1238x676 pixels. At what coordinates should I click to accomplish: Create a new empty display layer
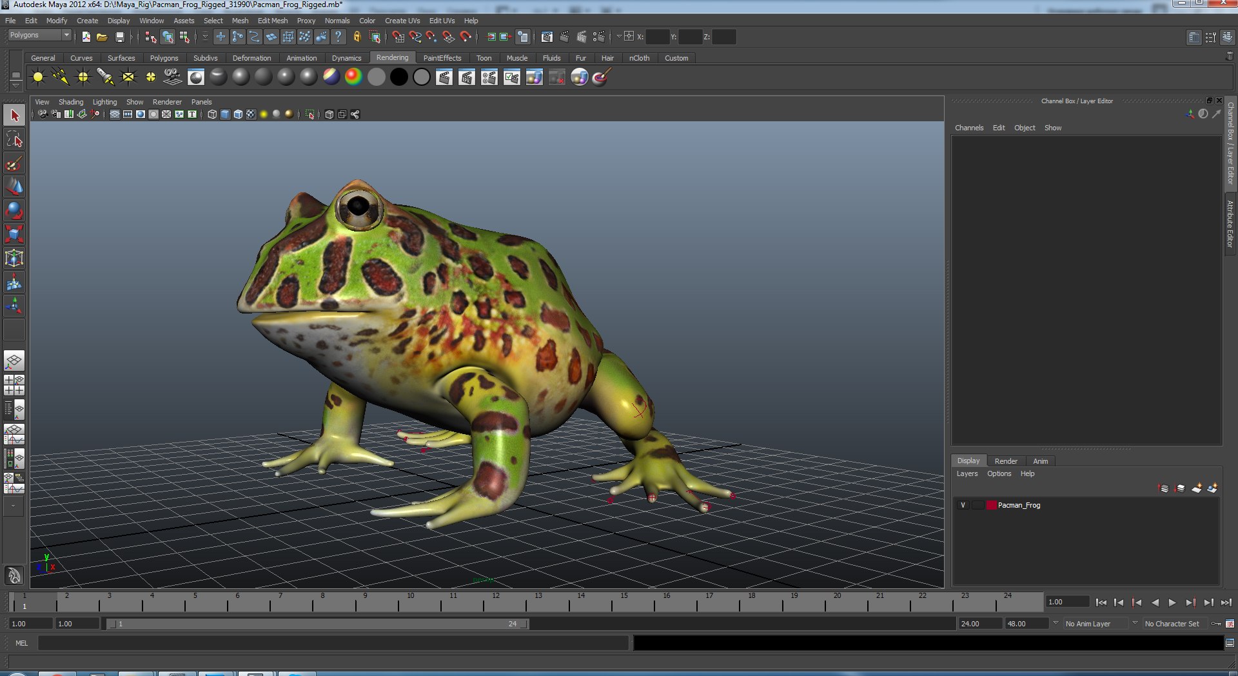click(1197, 488)
